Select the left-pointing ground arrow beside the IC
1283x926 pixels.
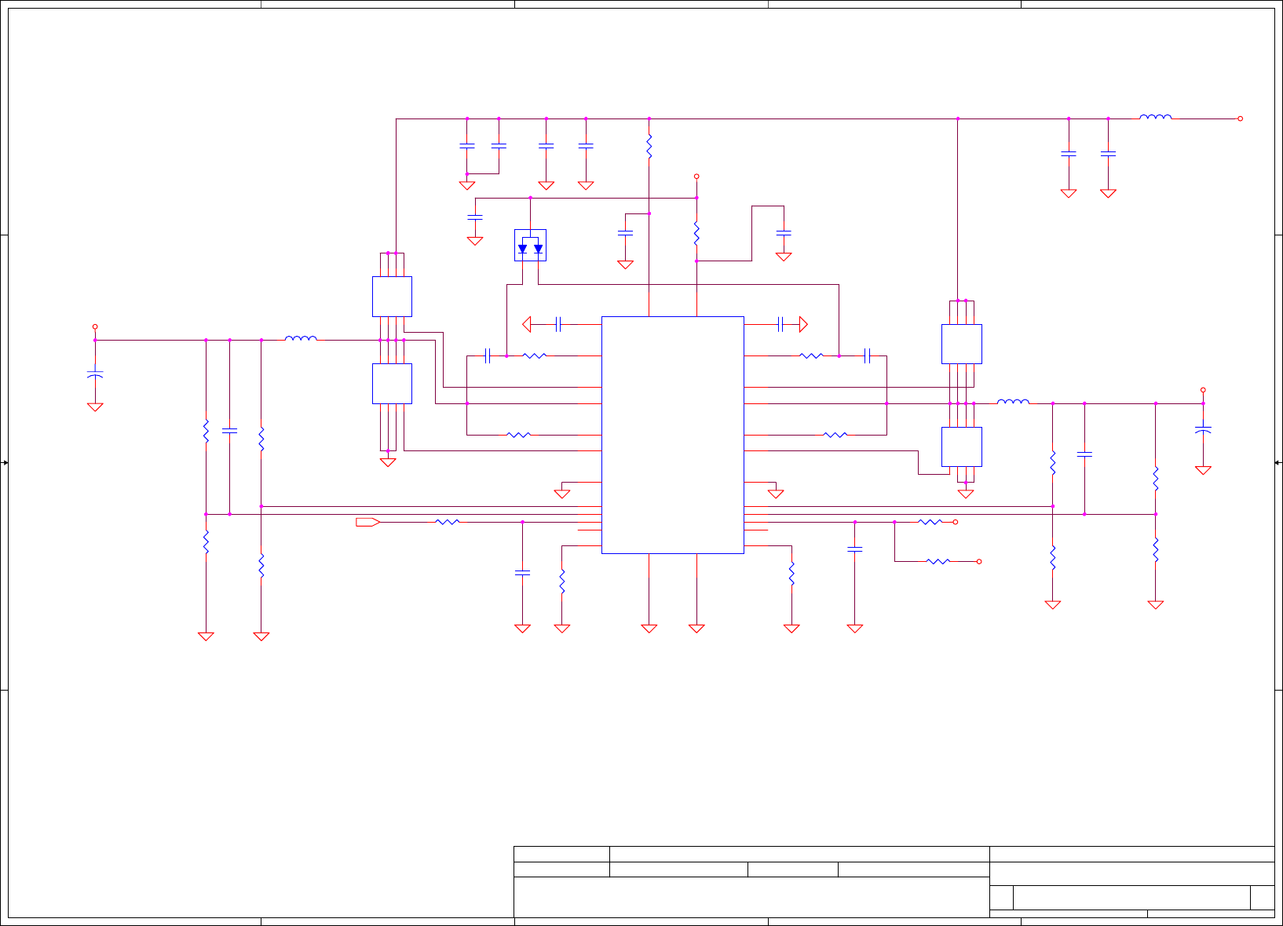click(x=527, y=324)
